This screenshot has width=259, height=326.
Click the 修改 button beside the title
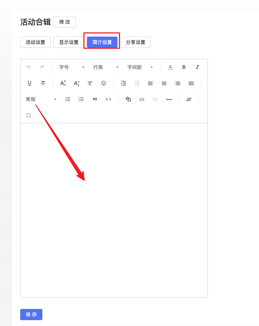(x=65, y=22)
